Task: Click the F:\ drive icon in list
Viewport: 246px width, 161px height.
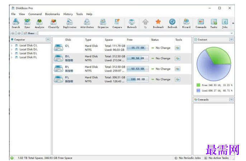Action: [x=58, y=79]
